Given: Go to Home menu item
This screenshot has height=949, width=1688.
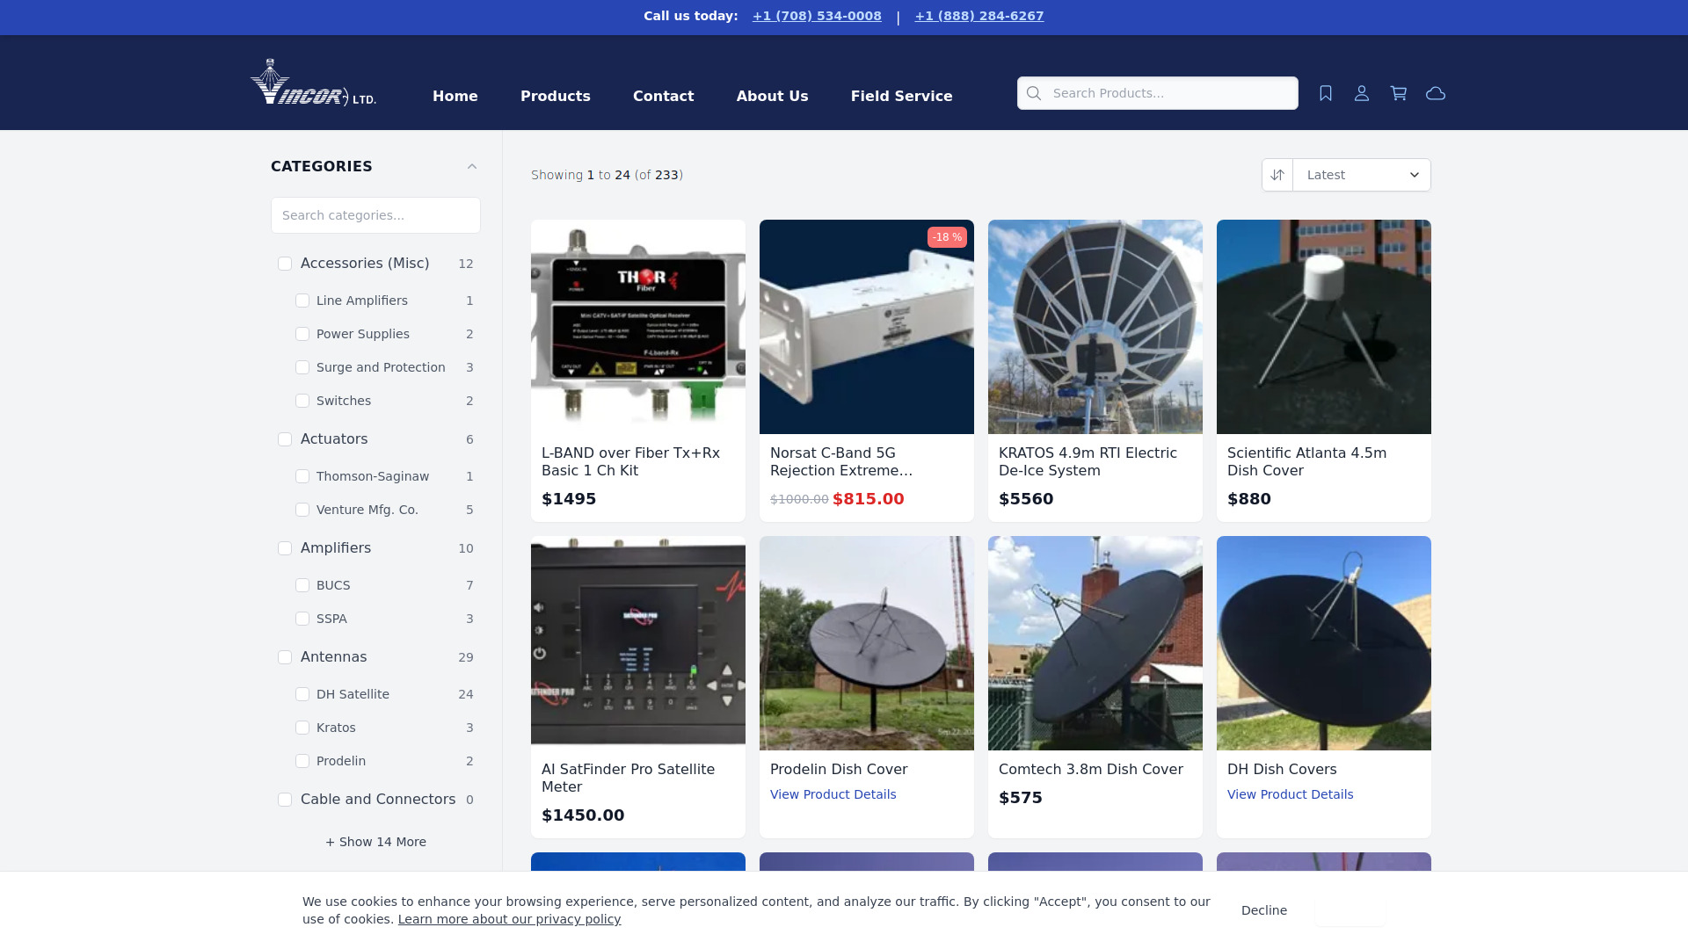Looking at the screenshot, I should tap(455, 96).
